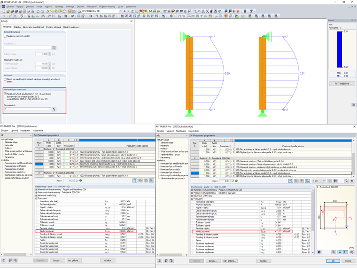The height and width of the screenshot is (268, 357).
Task: Open the Soubor menu in main menu bar
Action: coord(10,7)
